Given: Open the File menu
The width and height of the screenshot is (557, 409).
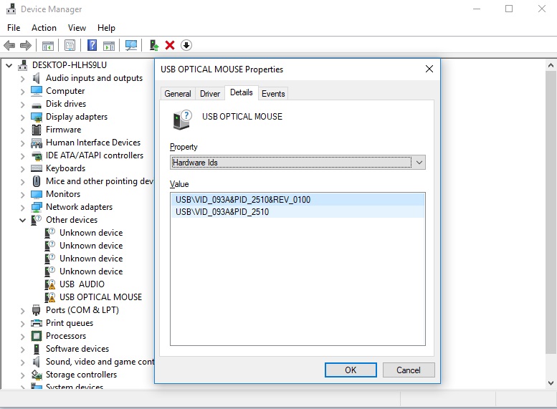Looking at the screenshot, I should 14,28.
